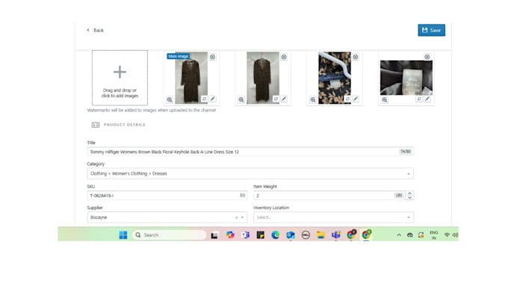The image size is (508, 286).
Task: Remove the floral hanger photo
Action: 356,57
